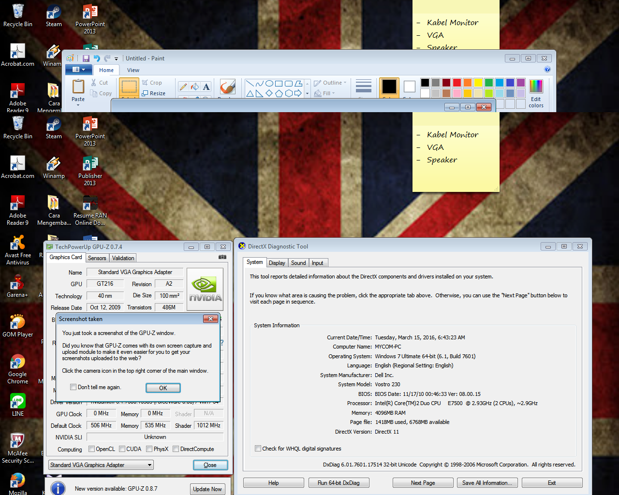619x495 pixels.
Task: Pick the Right arrow shape in Paint
Action: pos(298,93)
